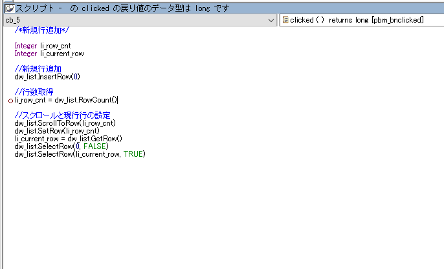This screenshot has width=444, height=269.
Task: Click the li_current_row = dw_list.GetRow() line
Action: coord(69,139)
